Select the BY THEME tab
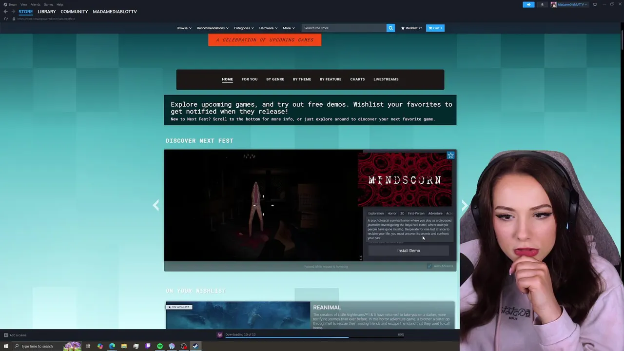The width and height of the screenshot is (624, 351). [302, 79]
